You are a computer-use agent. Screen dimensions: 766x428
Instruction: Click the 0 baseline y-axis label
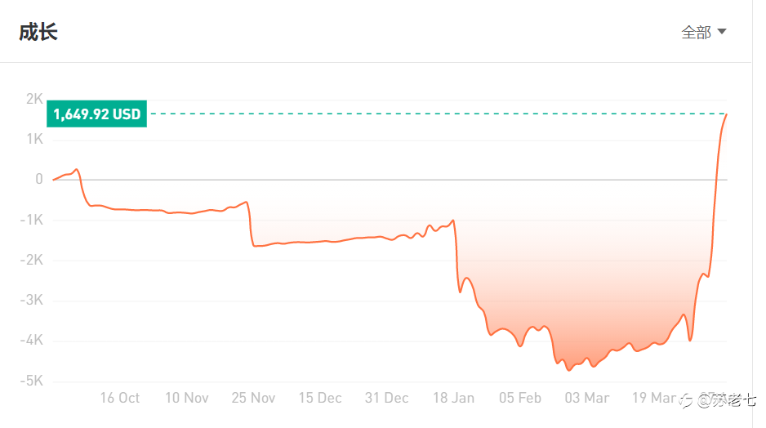(39, 180)
